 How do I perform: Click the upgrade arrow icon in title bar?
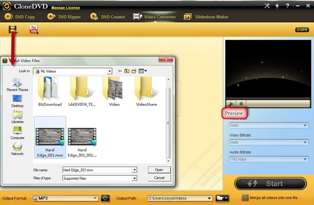277,6
